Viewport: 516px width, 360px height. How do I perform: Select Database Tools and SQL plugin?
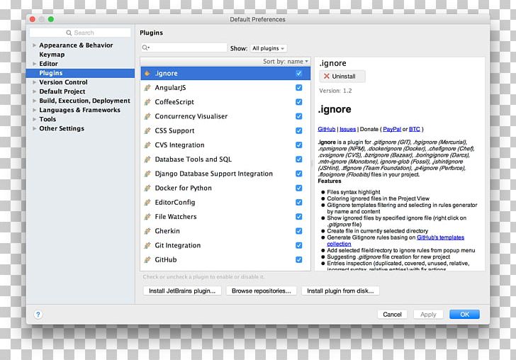pyautogui.click(x=193, y=159)
